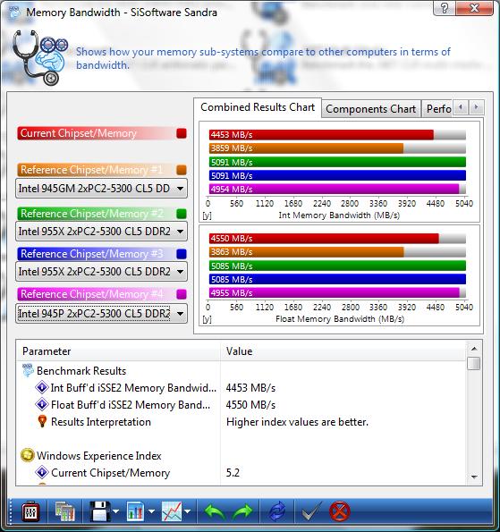Viewport: 500px width, 532px height.
Task: Click the help question mark button
Action: click(445, 7)
